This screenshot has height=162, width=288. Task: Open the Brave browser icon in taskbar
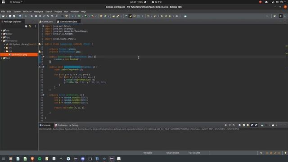[x=32, y=159]
